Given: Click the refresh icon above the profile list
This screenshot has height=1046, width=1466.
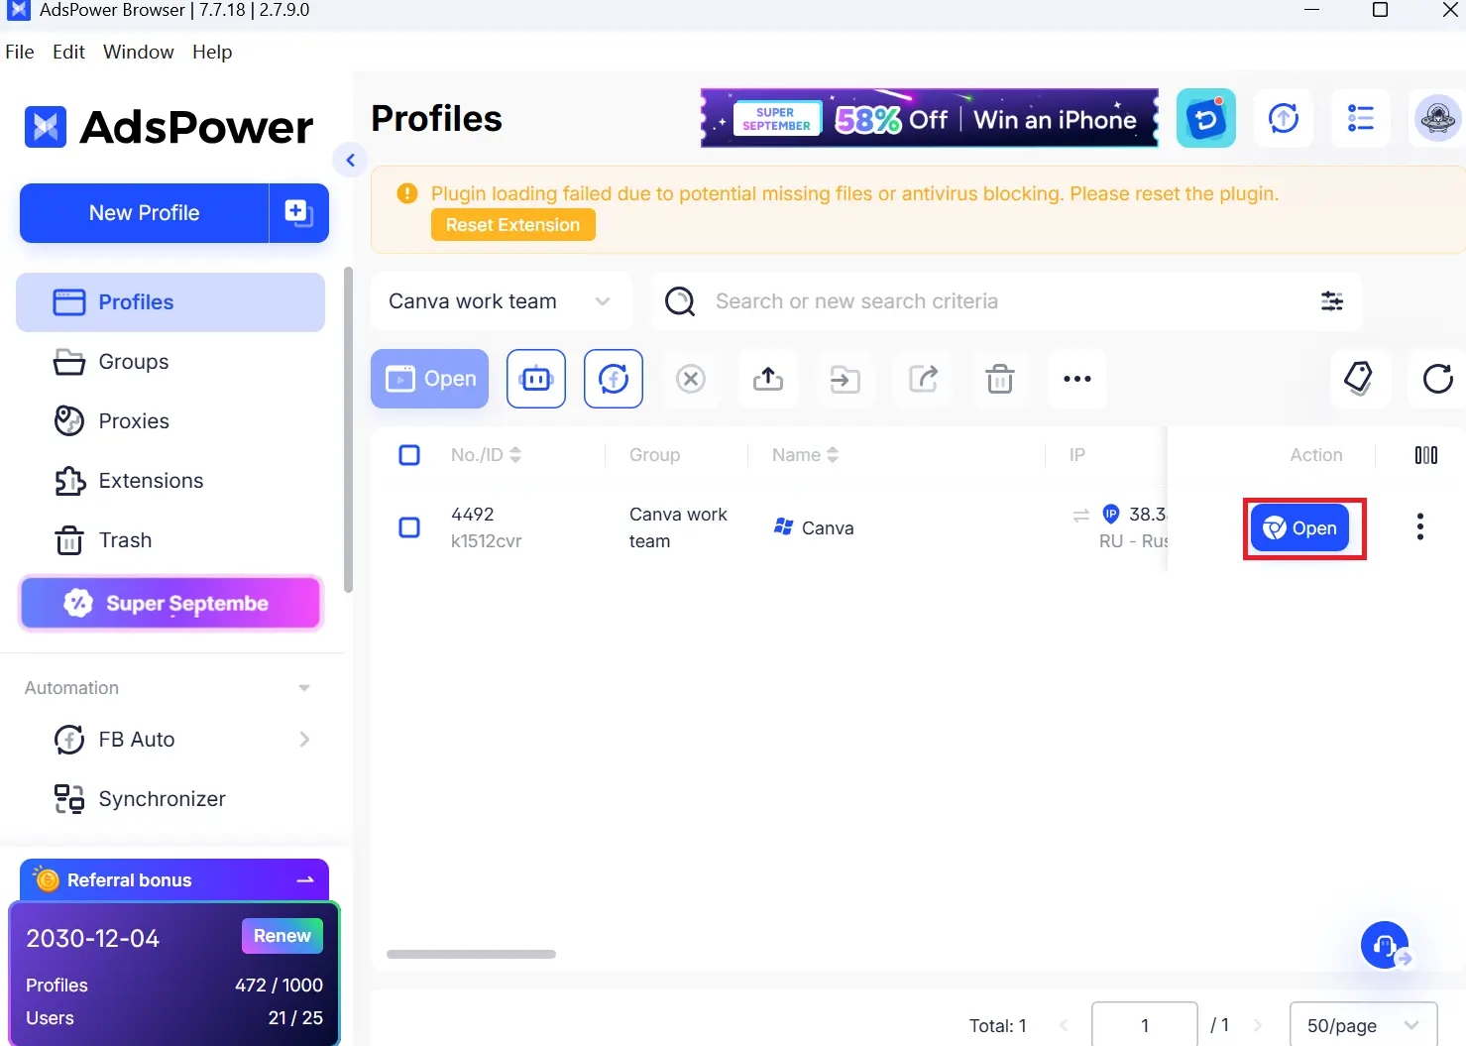Looking at the screenshot, I should 1436,379.
